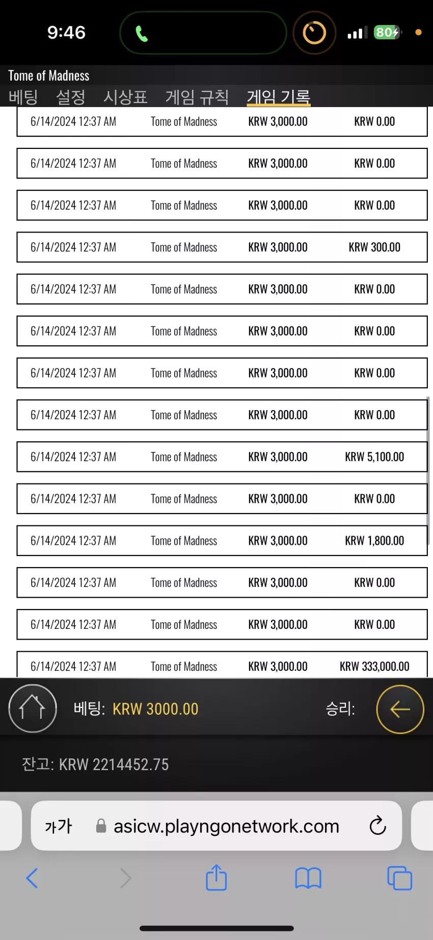Open the 시상표 tab

coord(125,96)
